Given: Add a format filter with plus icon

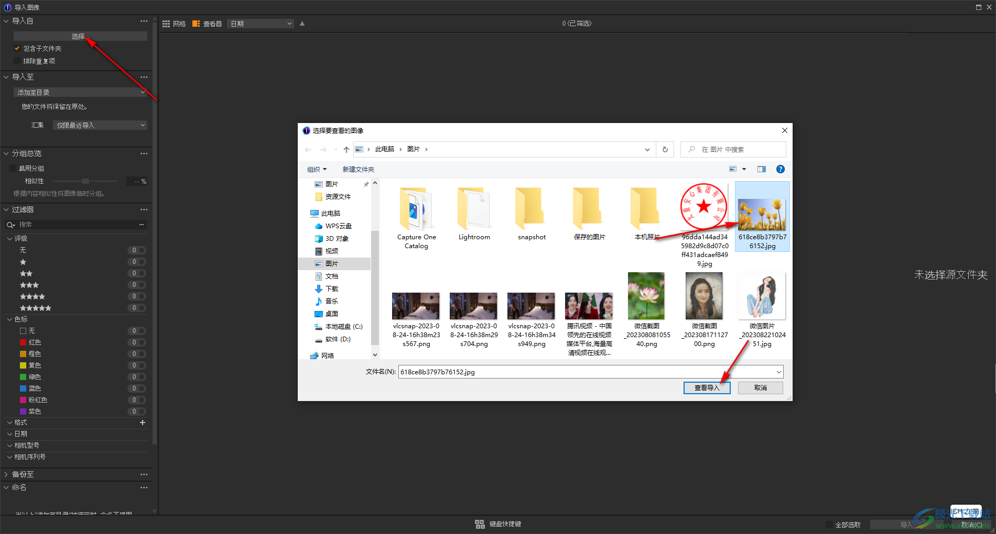Looking at the screenshot, I should pyautogui.click(x=143, y=422).
